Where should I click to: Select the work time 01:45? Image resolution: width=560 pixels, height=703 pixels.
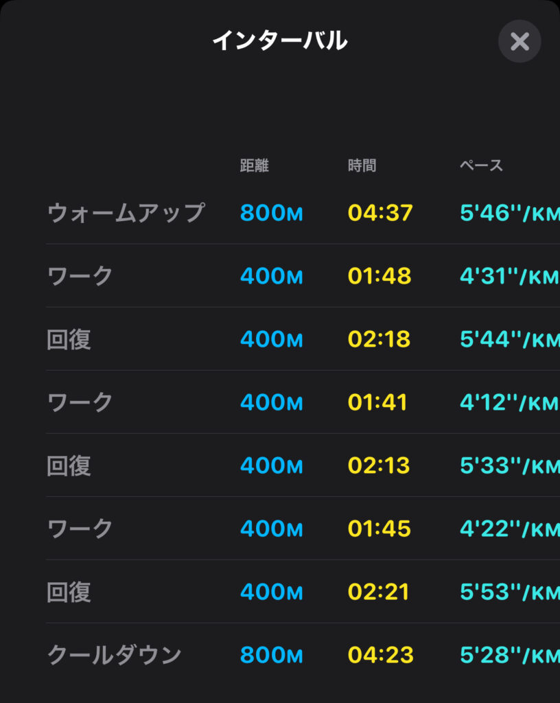(380, 529)
